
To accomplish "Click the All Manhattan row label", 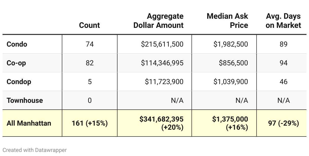I will pos(29,123).
